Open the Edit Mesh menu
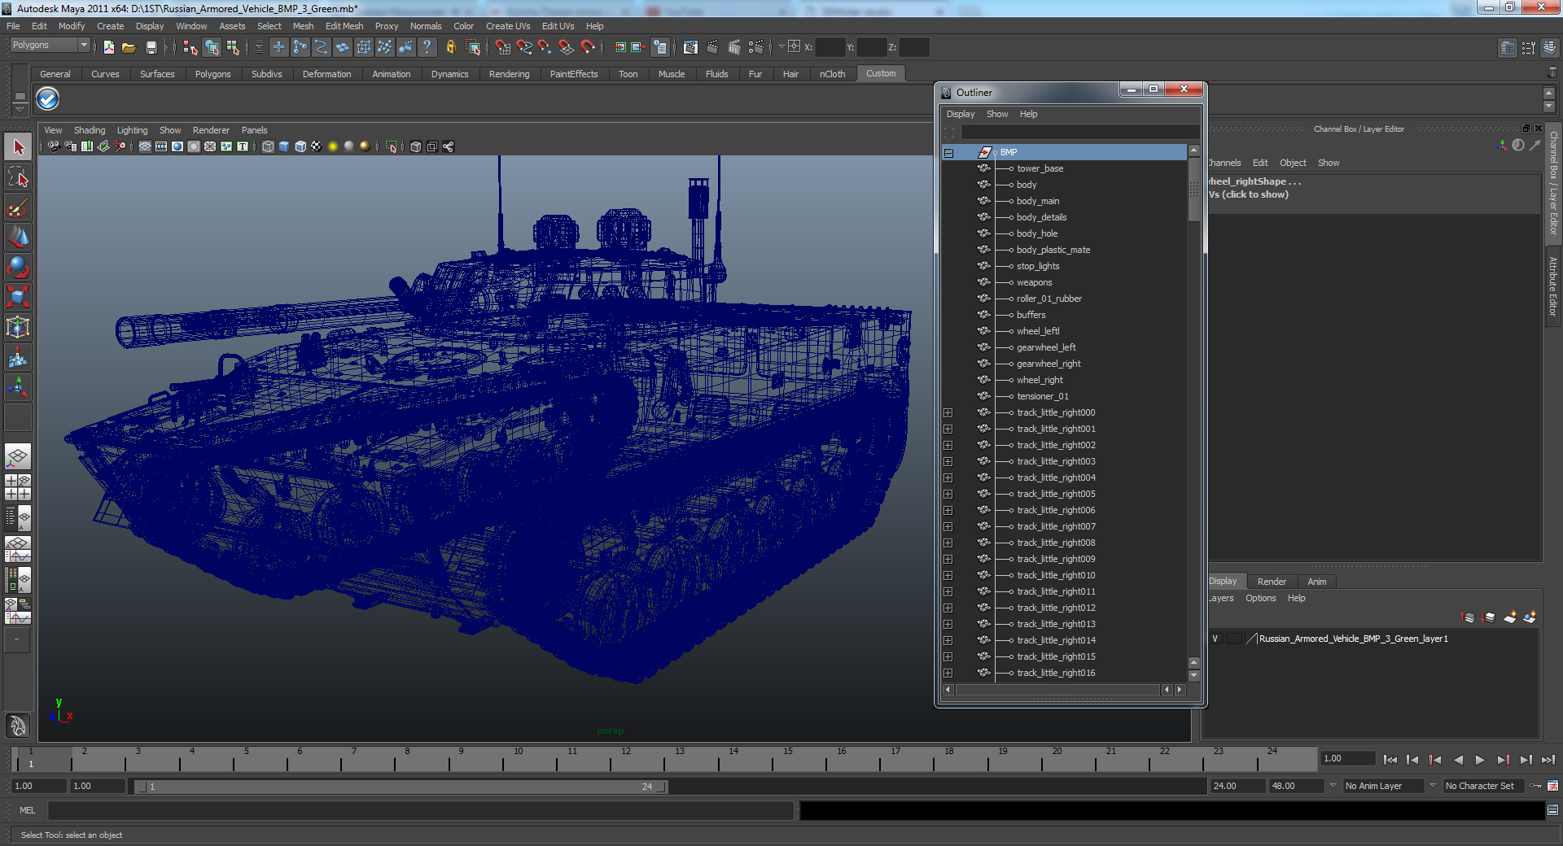The image size is (1563, 846). (x=344, y=26)
